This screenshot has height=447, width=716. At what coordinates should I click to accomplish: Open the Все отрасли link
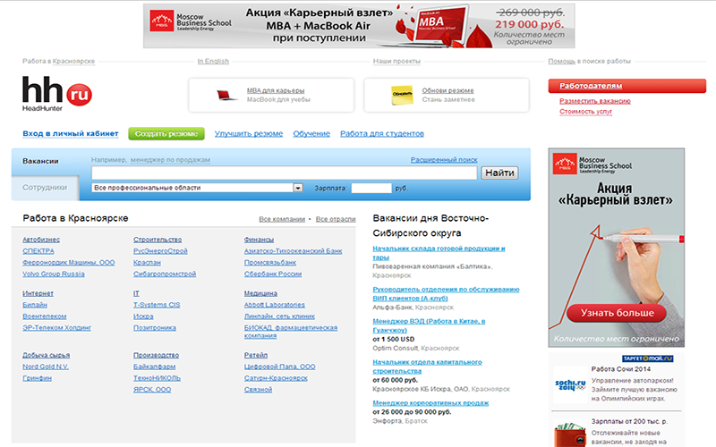coord(336,219)
